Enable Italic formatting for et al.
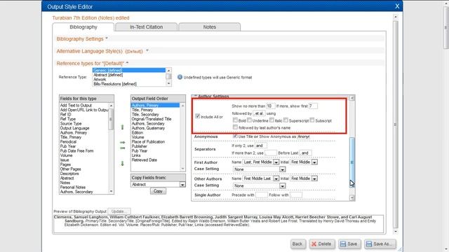449x252 pixels. tap(272, 120)
